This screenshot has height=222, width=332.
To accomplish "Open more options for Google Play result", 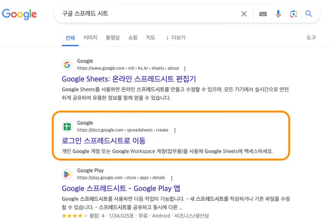I will (x=172, y=178).
